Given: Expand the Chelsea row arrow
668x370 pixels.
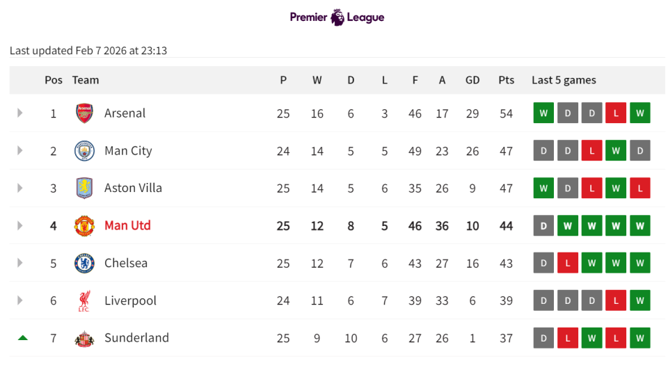Looking at the screenshot, I should coord(20,263).
